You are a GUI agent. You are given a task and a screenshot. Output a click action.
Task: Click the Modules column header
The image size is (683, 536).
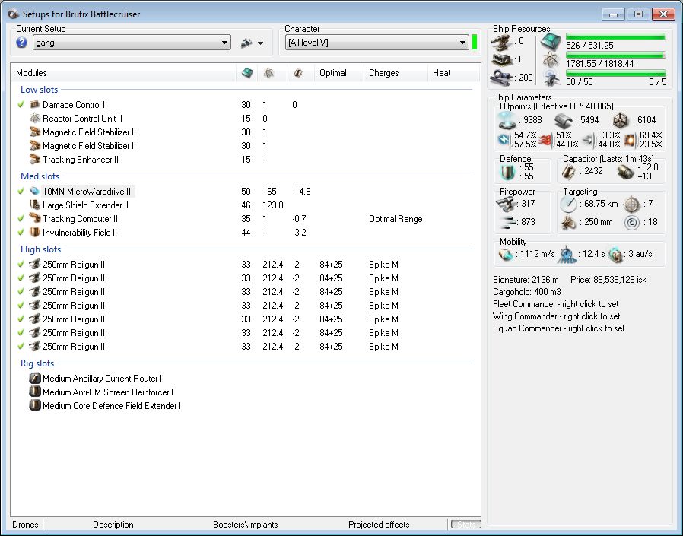31,73
